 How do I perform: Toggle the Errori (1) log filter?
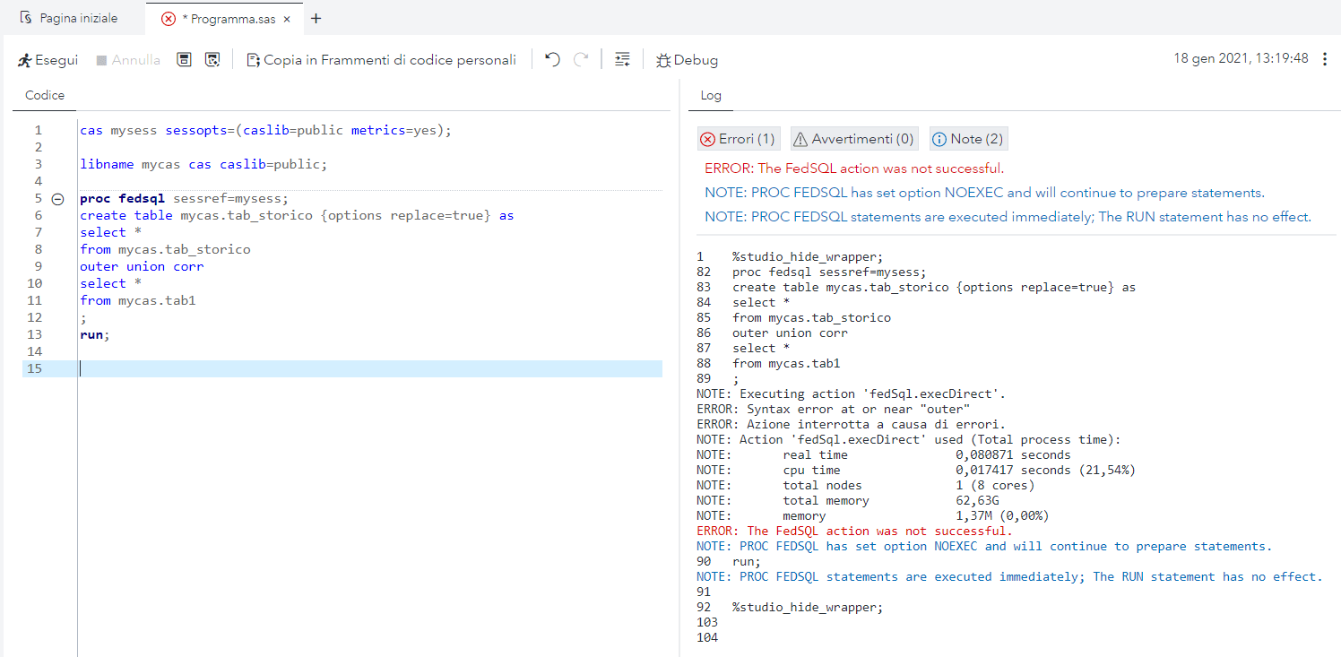738,138
